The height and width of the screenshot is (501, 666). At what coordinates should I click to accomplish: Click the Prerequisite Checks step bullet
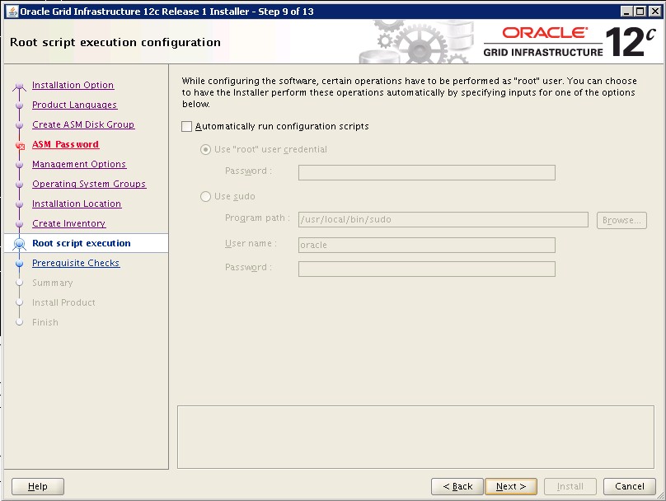(x=19, y=264)
